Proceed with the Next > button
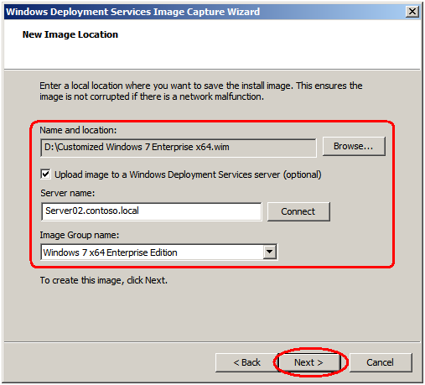425x385 pixels. (x=308, y=362)
